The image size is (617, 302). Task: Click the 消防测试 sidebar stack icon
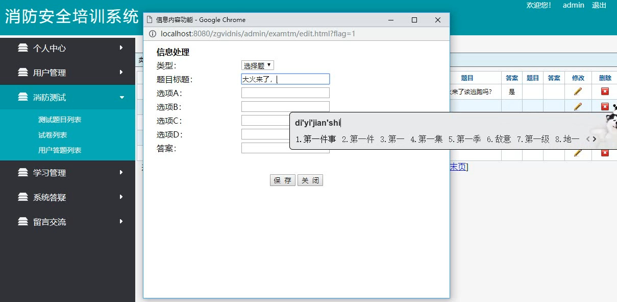click(23, 97)
